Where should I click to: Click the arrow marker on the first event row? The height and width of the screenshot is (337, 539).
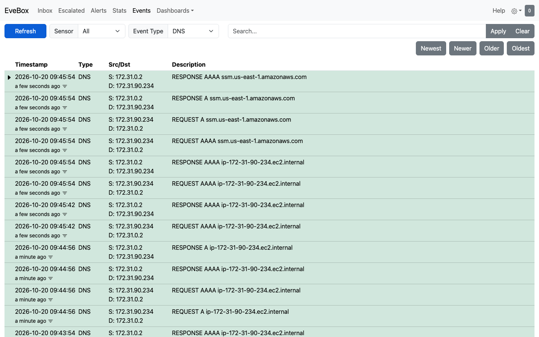point(9,77)
